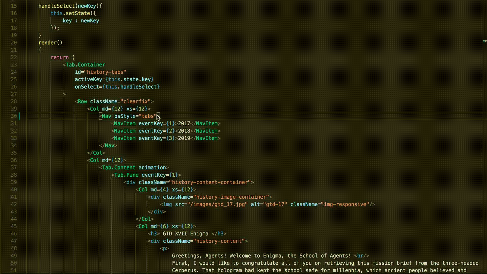
Task: Click the Nav bsStyle "tabs" string
Action: (x=148, y=116)
